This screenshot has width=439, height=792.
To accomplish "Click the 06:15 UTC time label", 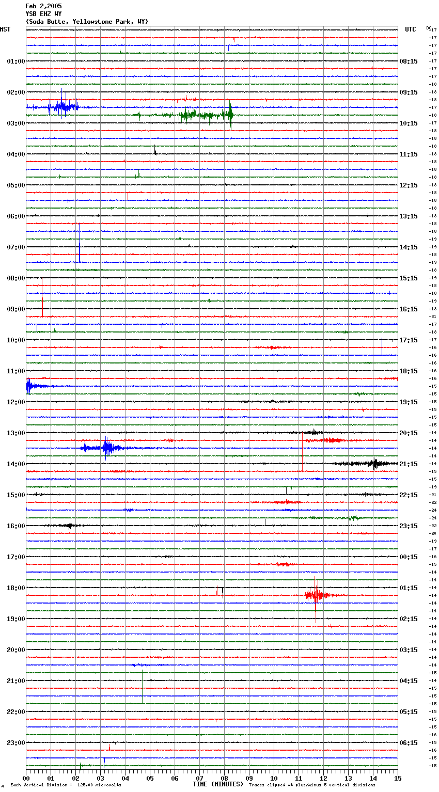I will (409, 743).
